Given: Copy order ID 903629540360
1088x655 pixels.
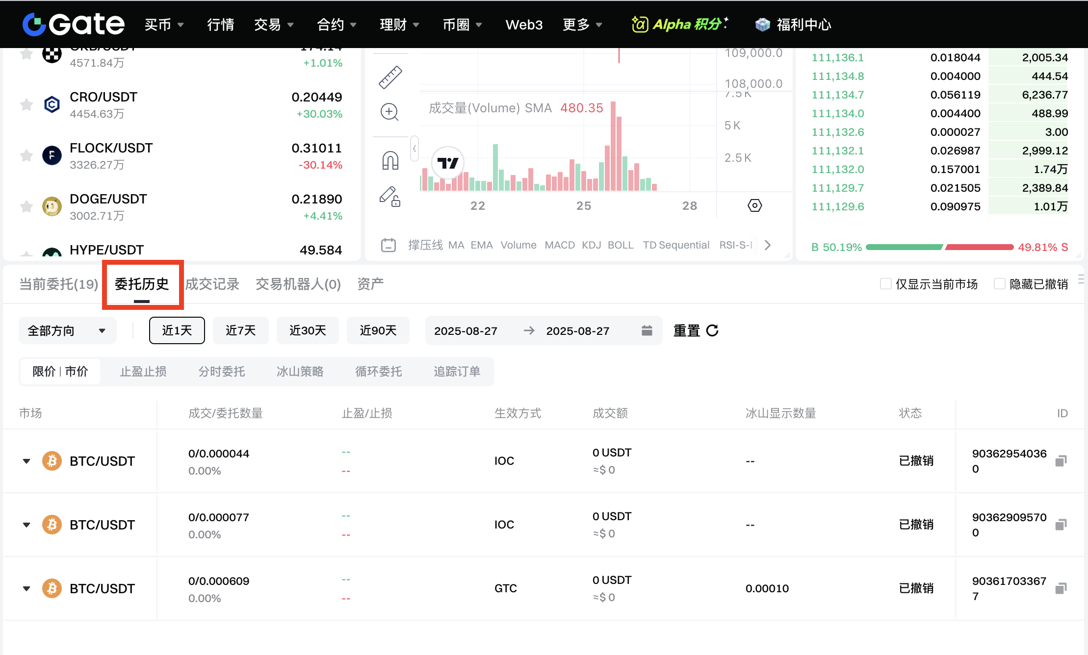Looking at the screenshot, I should coord(1061,461).
